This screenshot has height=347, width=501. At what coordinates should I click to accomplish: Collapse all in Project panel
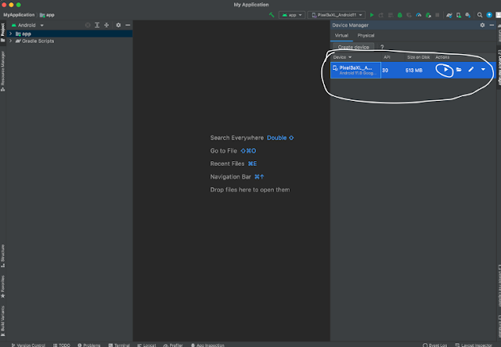[106, 25]
